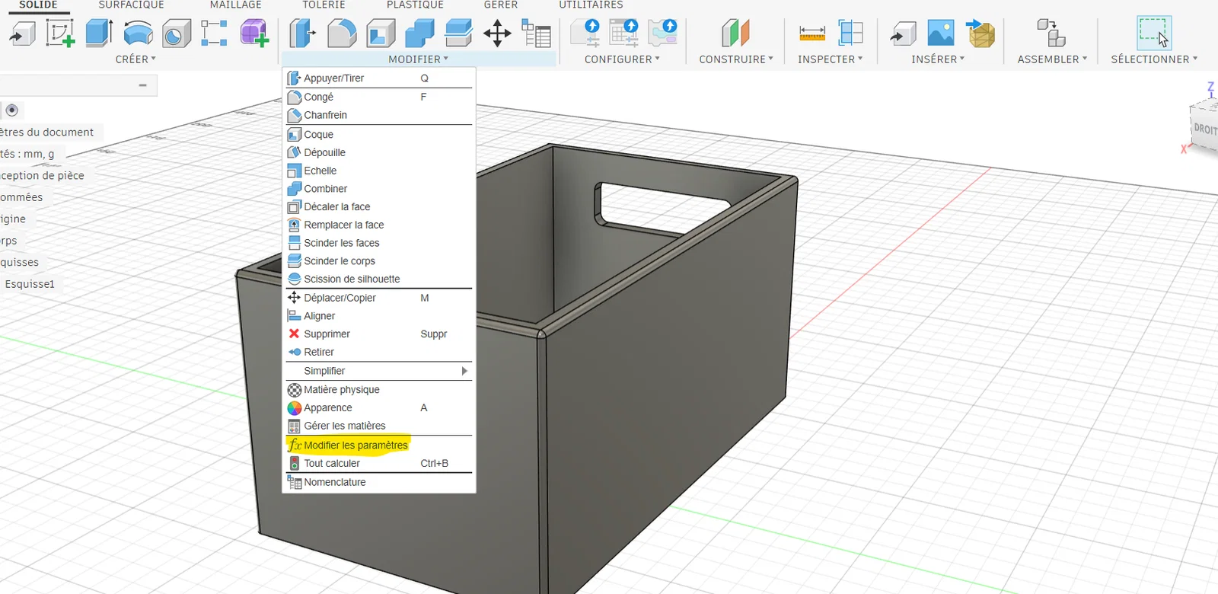
Task: Click the Move/Copy arrows toolbar icon
Action: (x=497, y=34)
